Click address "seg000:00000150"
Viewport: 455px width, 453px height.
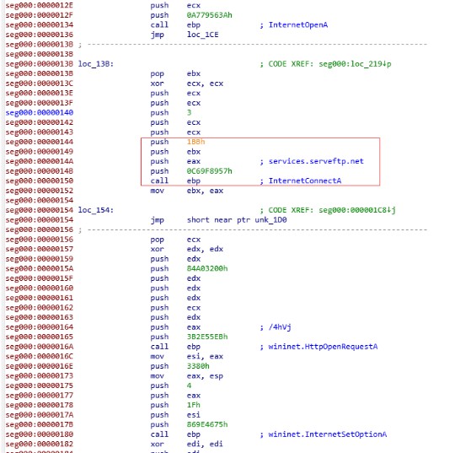pyautogui.click(x=40, y=181)
